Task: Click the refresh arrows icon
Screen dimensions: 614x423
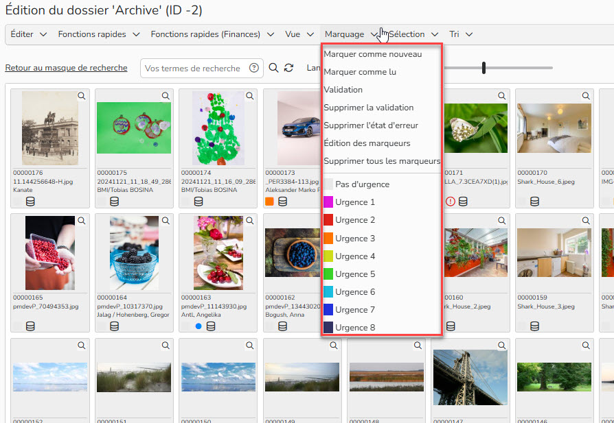Action: pyautogui.click(x=289, y=68)
